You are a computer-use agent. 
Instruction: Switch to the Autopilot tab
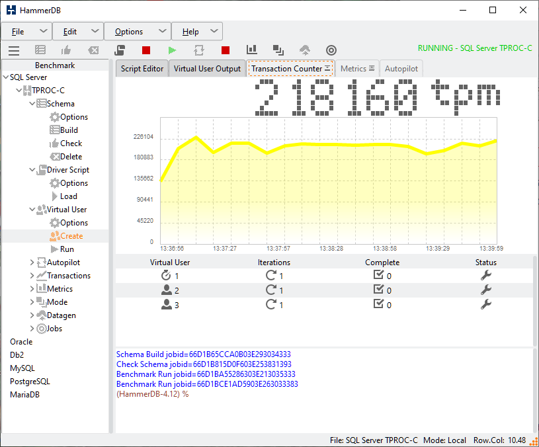pos(401,68)
